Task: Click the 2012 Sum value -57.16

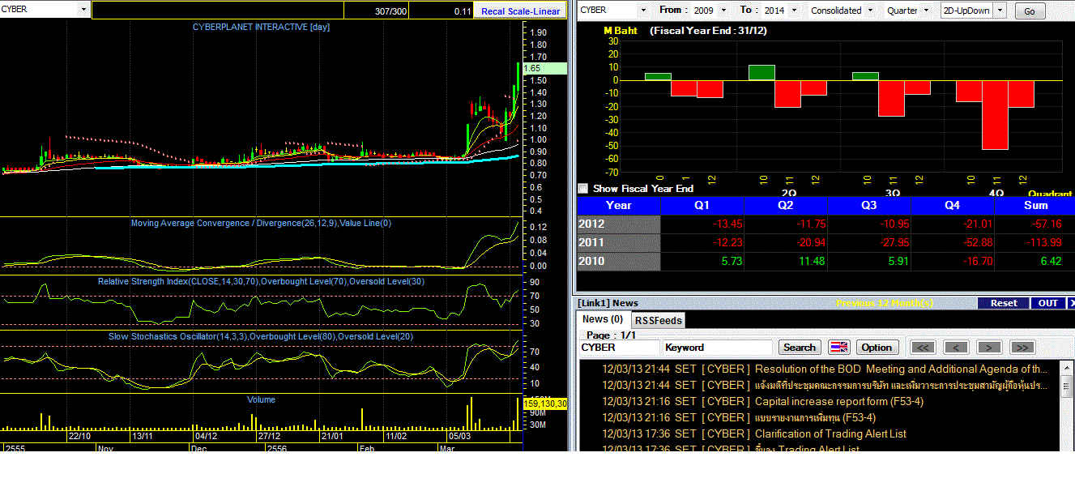Action: [1045, 224]
